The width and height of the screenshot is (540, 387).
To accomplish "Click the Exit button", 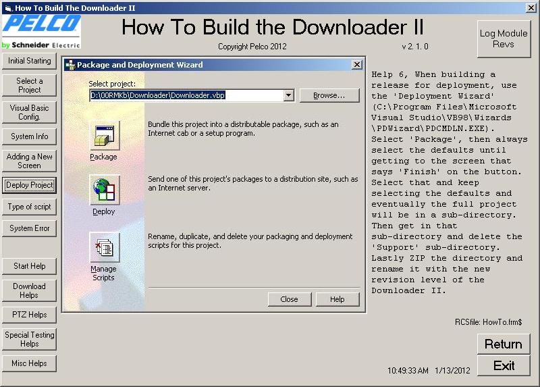I will (x=504, y=365).
